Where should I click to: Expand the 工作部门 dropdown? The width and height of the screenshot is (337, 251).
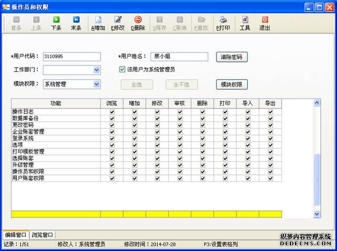96,70
